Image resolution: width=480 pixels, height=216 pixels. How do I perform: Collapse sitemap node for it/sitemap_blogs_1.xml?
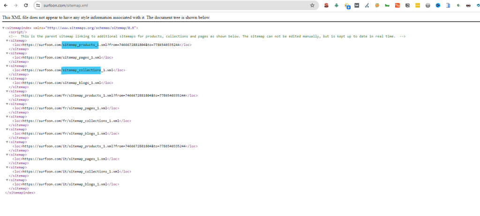[7, 180]
